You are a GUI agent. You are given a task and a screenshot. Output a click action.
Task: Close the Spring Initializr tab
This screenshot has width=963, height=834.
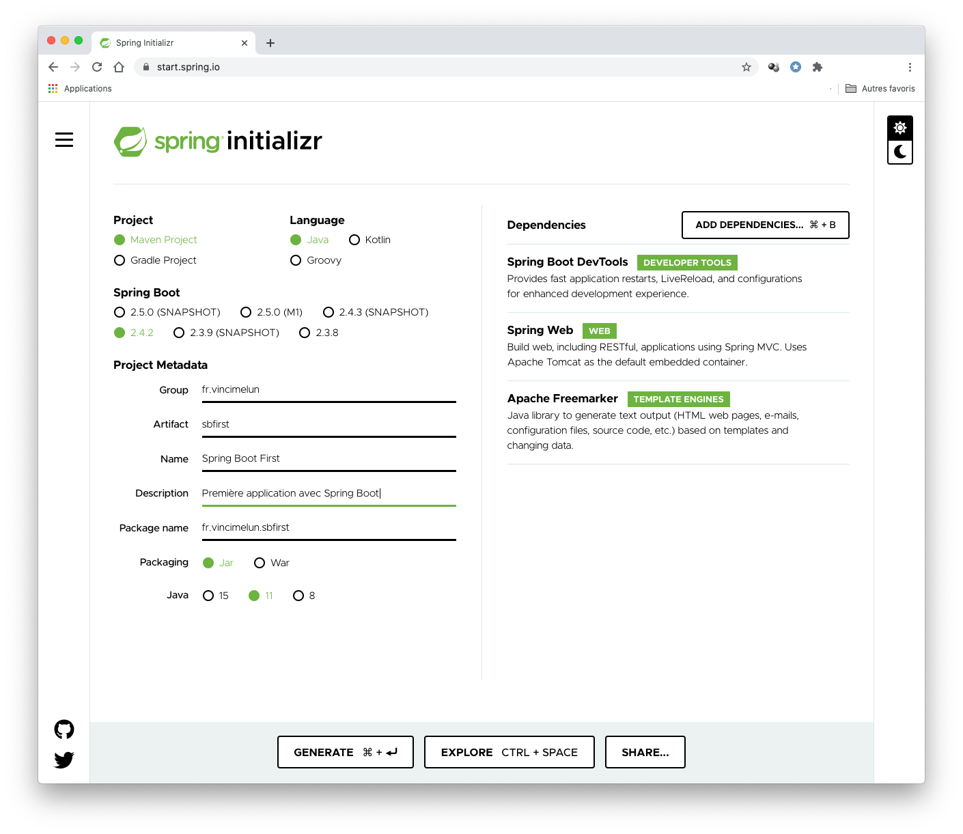245,43
